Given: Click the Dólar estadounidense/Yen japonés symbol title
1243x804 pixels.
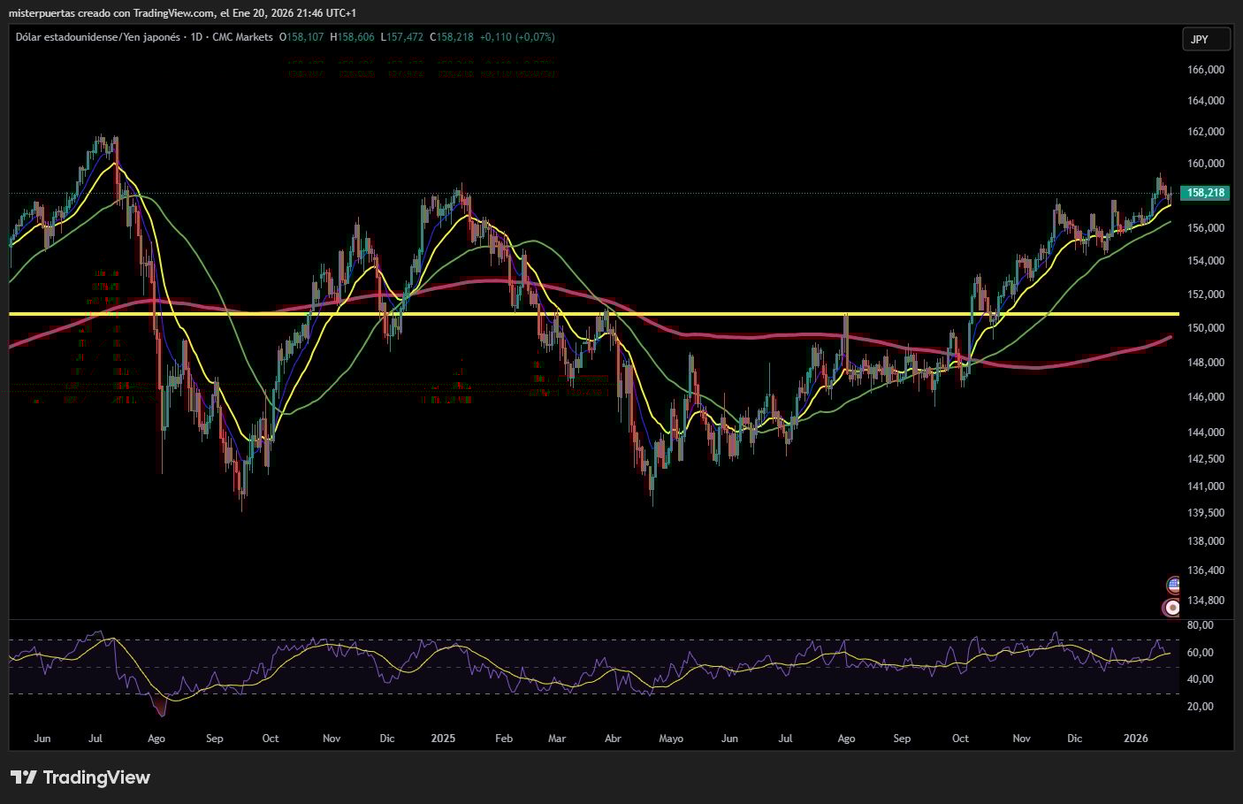Looking at the screenshot, I should tap(97, 37).
